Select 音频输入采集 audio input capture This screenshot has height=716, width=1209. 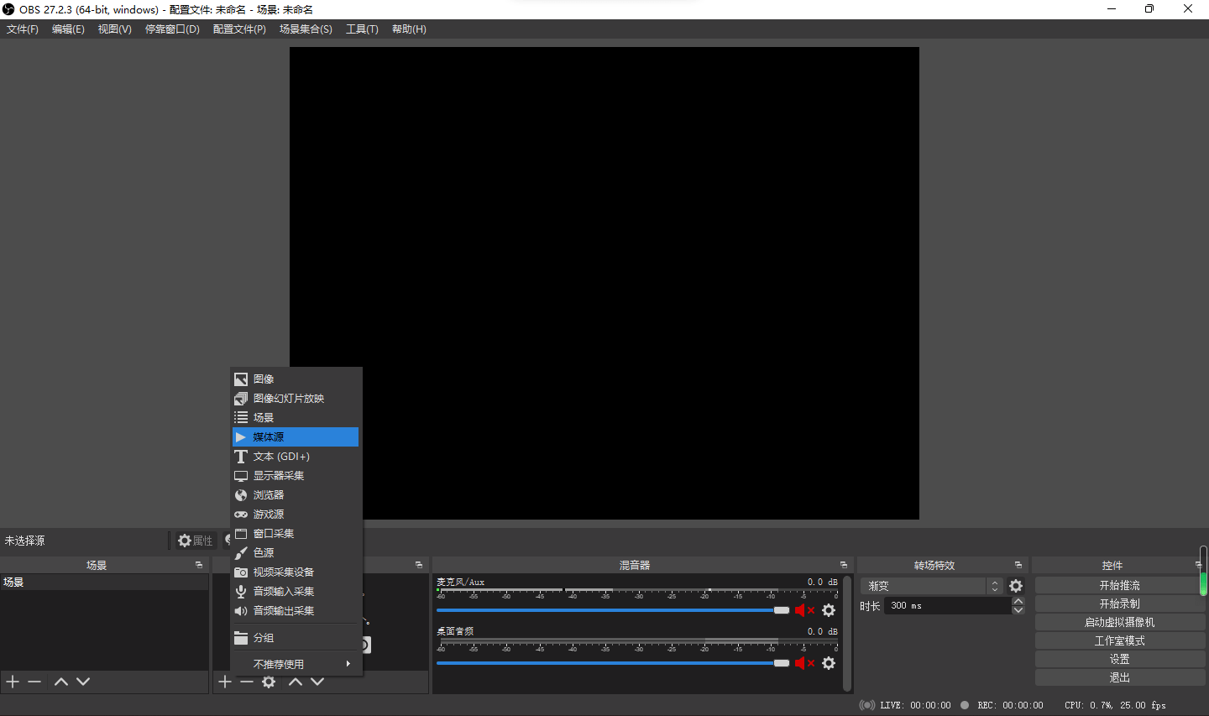[296, 591]
